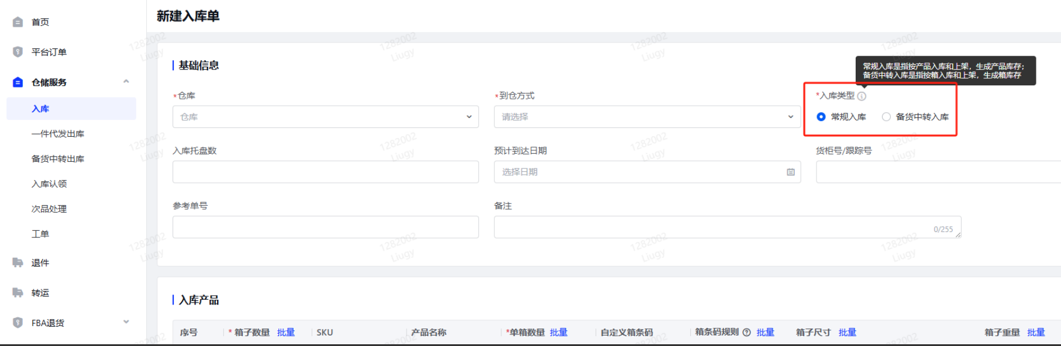Go to 入库认领 menu item
Image resolution: width=1061 pixels, height=346 pixels.
pyautogui.click(x=49, y=184)
